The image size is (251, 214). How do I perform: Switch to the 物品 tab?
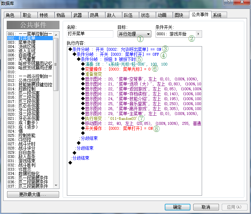tap(63, 15)
